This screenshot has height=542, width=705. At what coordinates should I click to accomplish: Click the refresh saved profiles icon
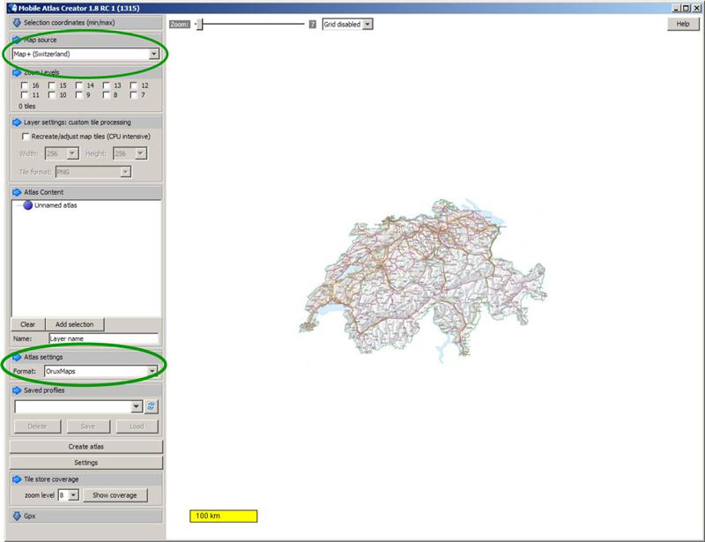click(151, 406)
